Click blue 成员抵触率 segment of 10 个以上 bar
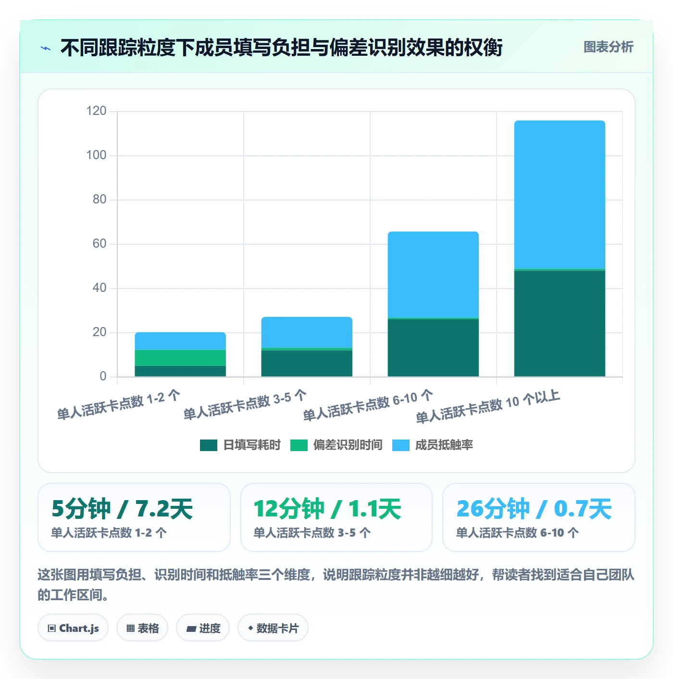This screenshot has height=679, width=673. [560, 194]
